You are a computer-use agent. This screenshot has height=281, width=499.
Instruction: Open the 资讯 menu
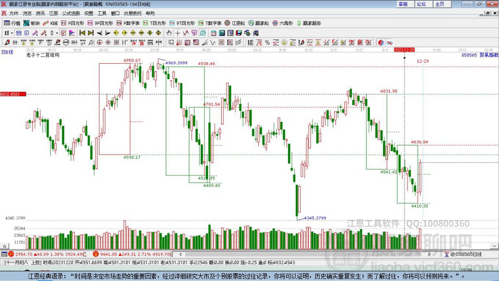(40, 13)
